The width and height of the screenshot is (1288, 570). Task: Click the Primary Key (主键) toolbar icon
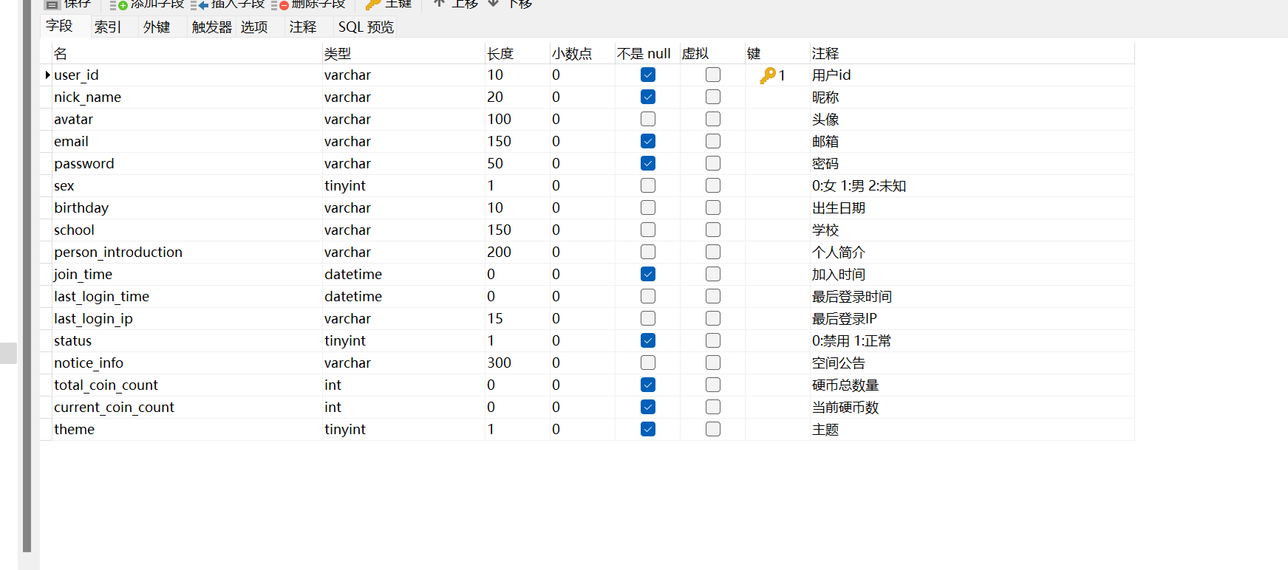373,4
